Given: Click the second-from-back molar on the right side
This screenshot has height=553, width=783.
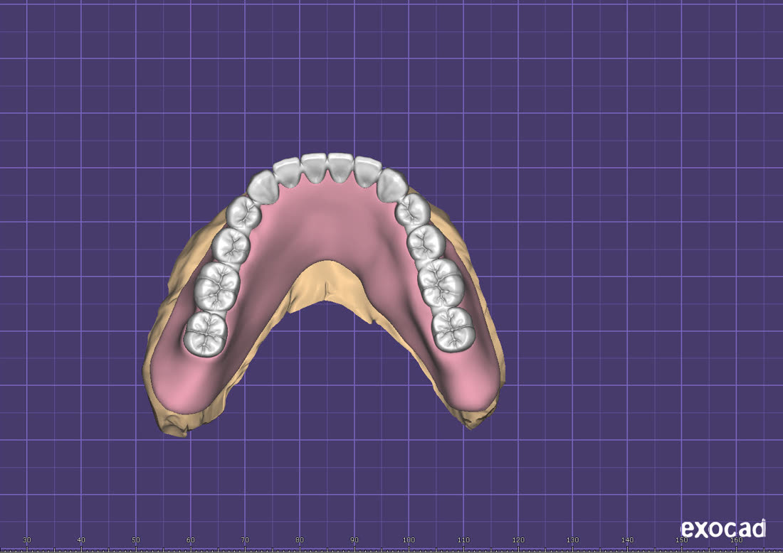Looking at the screenshot, I should tap(441, 283).
